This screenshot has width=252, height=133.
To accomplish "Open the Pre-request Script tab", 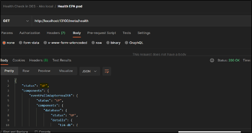I will click(x=102, y=33).
